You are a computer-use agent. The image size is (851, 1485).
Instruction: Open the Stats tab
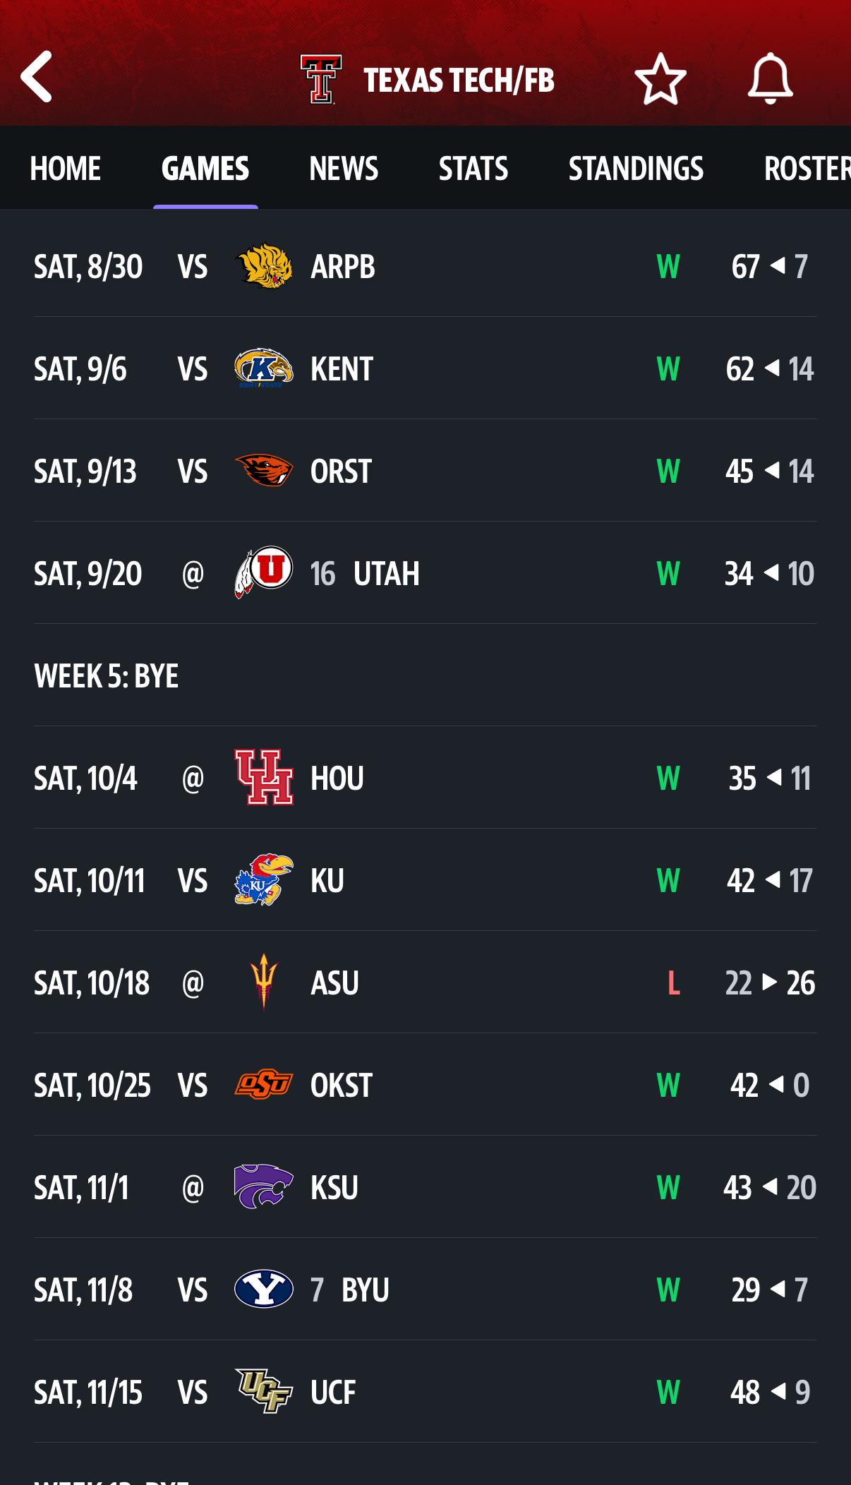pos(473,169)
